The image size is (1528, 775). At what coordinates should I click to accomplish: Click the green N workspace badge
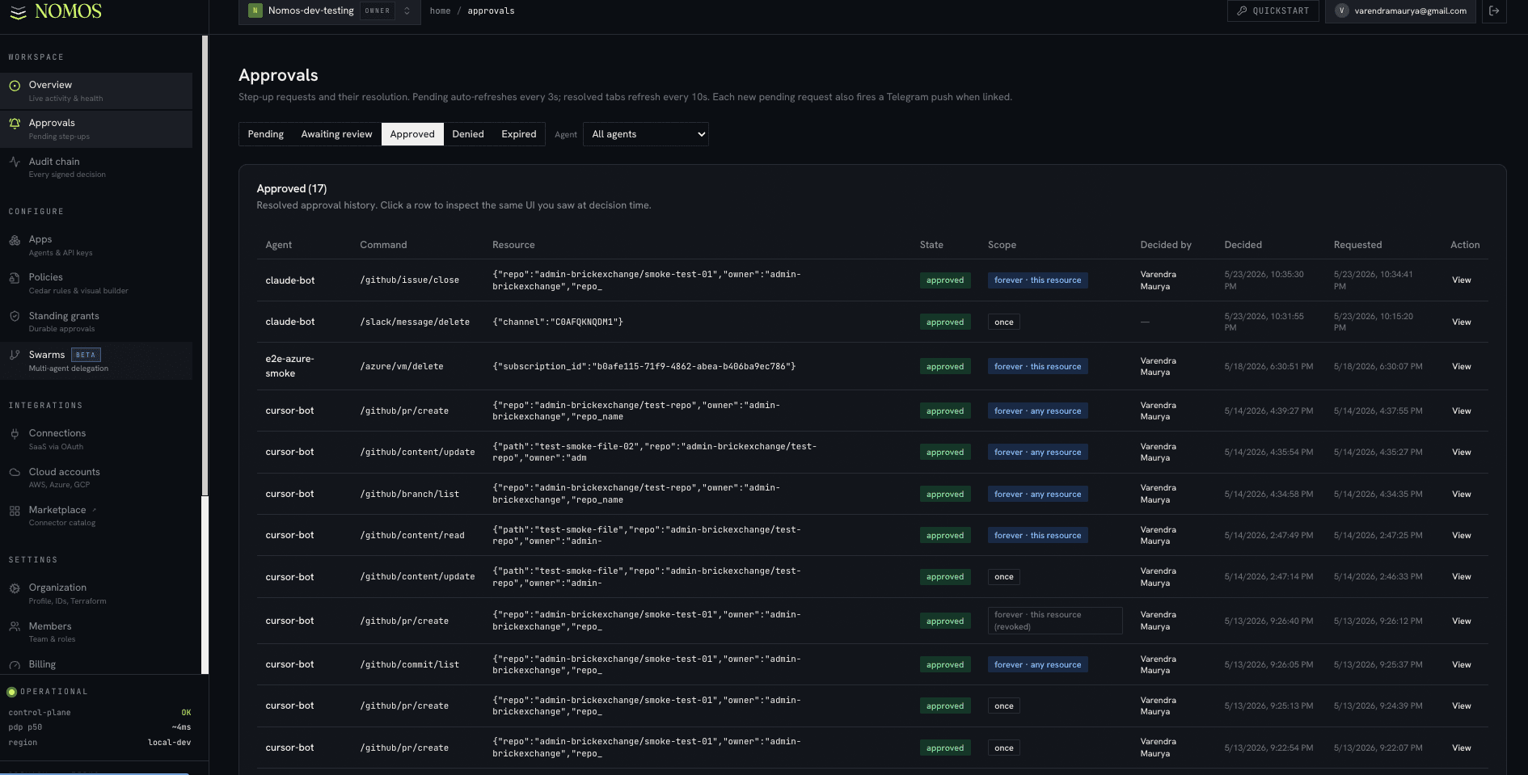coord(255,11)
